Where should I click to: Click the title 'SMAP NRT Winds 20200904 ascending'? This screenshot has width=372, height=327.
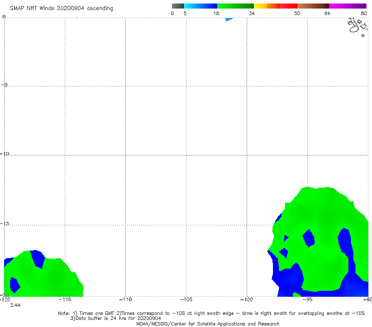[x=61, y=8]
